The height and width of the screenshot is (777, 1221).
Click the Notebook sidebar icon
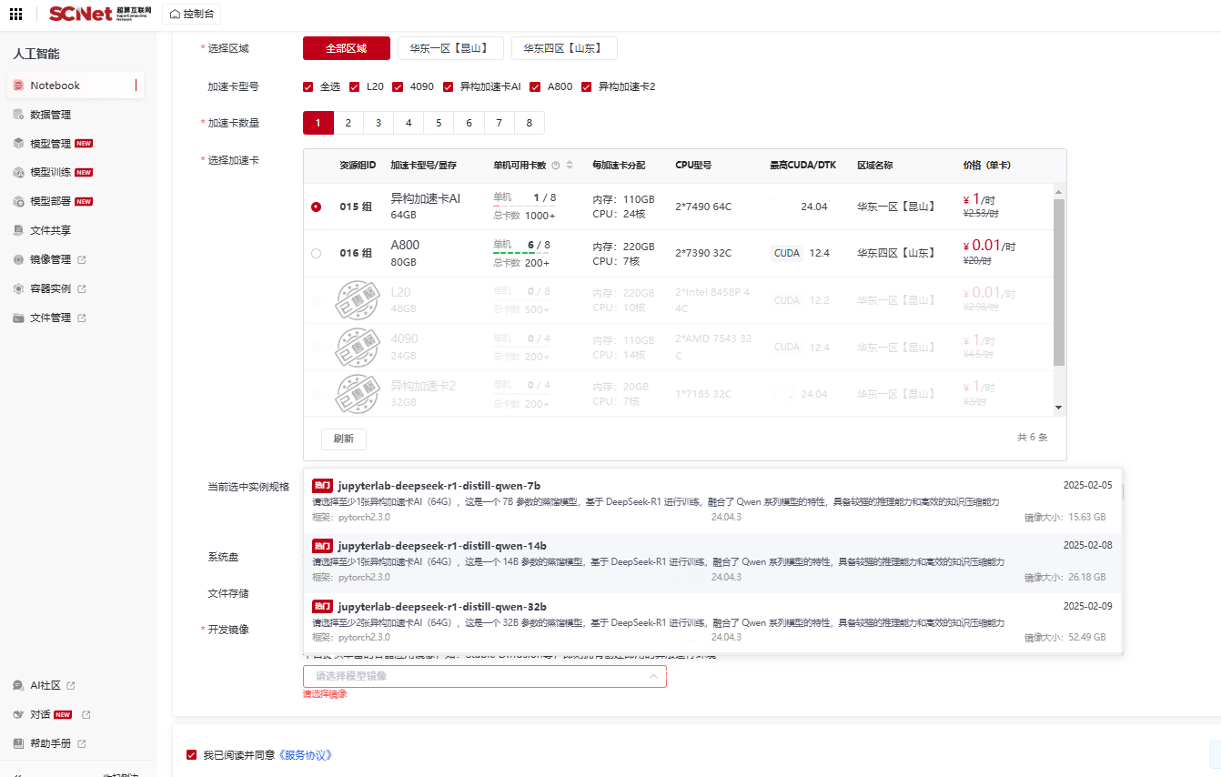(x=18, y=86)
